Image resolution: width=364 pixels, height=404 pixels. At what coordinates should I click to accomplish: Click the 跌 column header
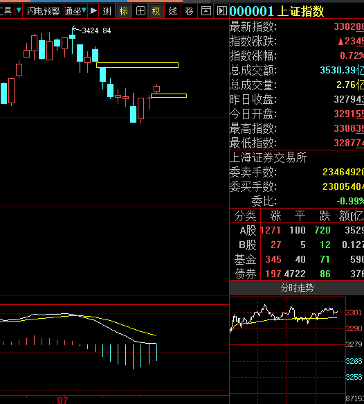tap(325, 216)
